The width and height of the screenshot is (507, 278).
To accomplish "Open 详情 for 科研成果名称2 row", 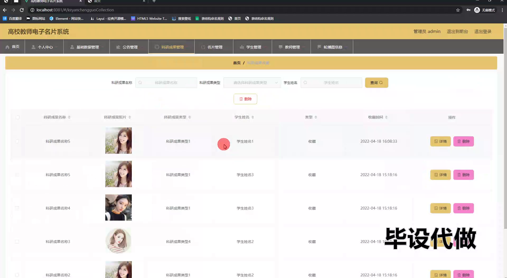I will pos(440,275).
